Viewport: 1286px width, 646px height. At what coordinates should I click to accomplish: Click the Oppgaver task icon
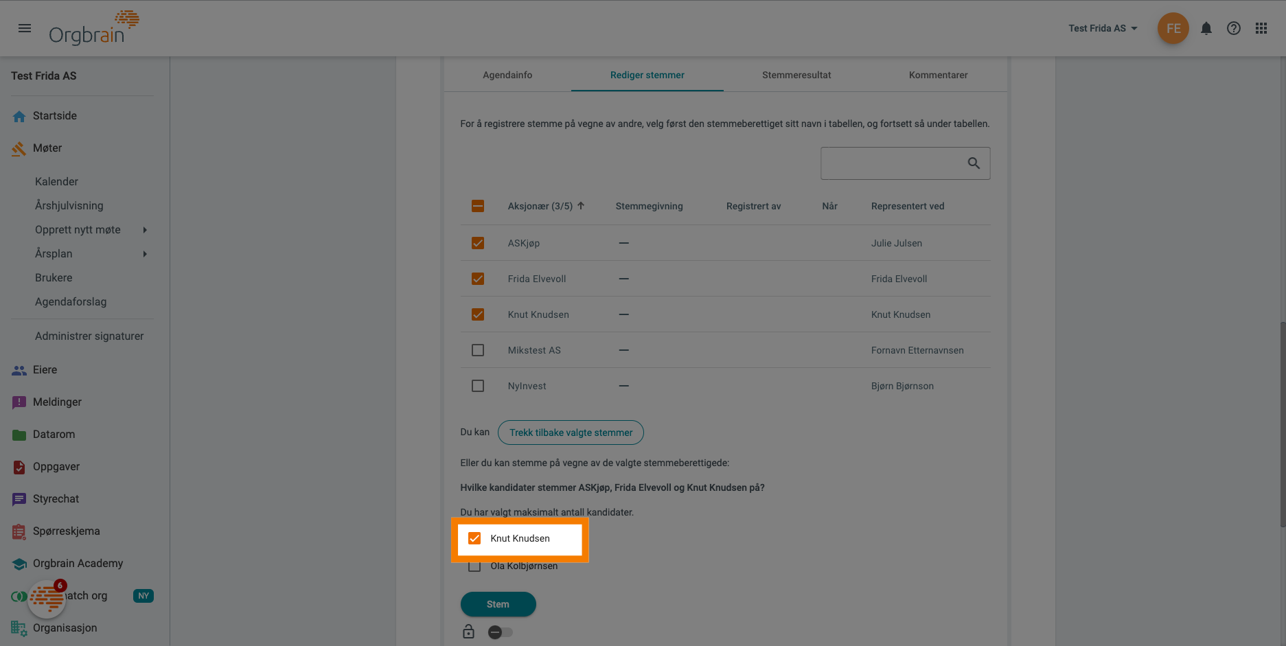[19, 467]
